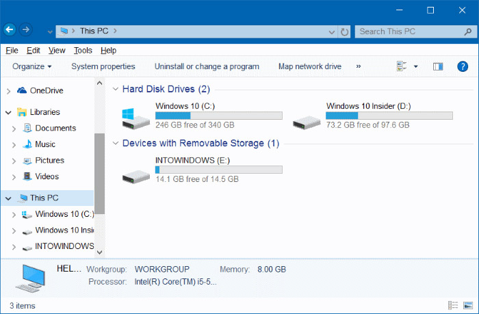Screen dimensions: 479x314
Task: Toggle the preview pane
Action: click(438, 66)
